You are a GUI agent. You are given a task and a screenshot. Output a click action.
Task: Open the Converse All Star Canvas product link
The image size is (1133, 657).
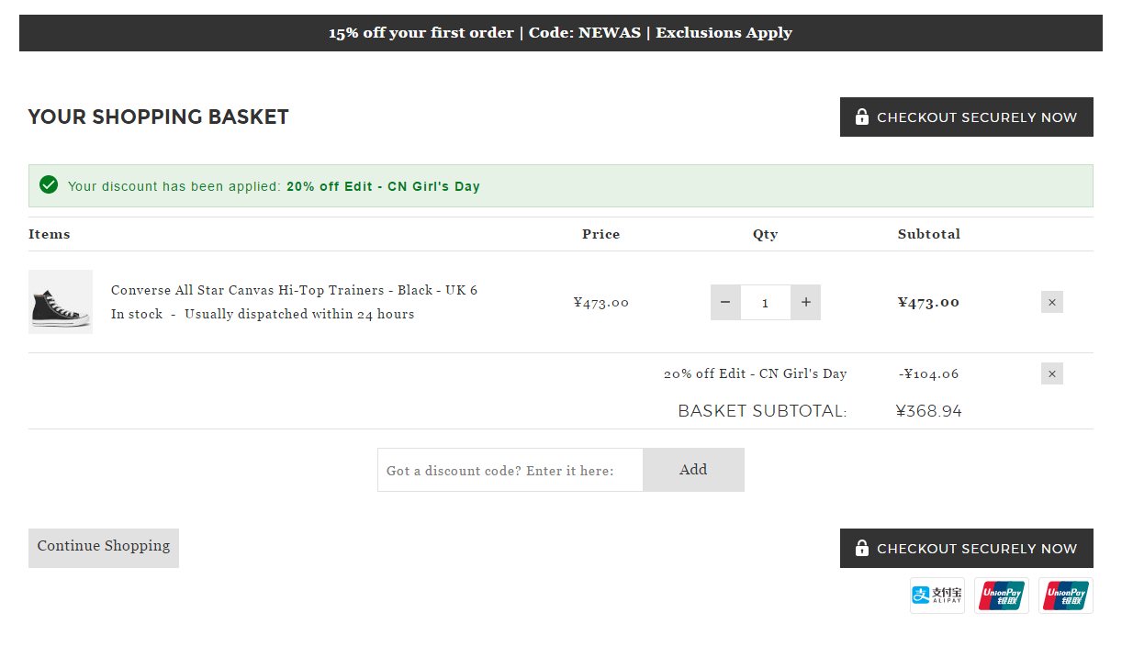(294, 290)
